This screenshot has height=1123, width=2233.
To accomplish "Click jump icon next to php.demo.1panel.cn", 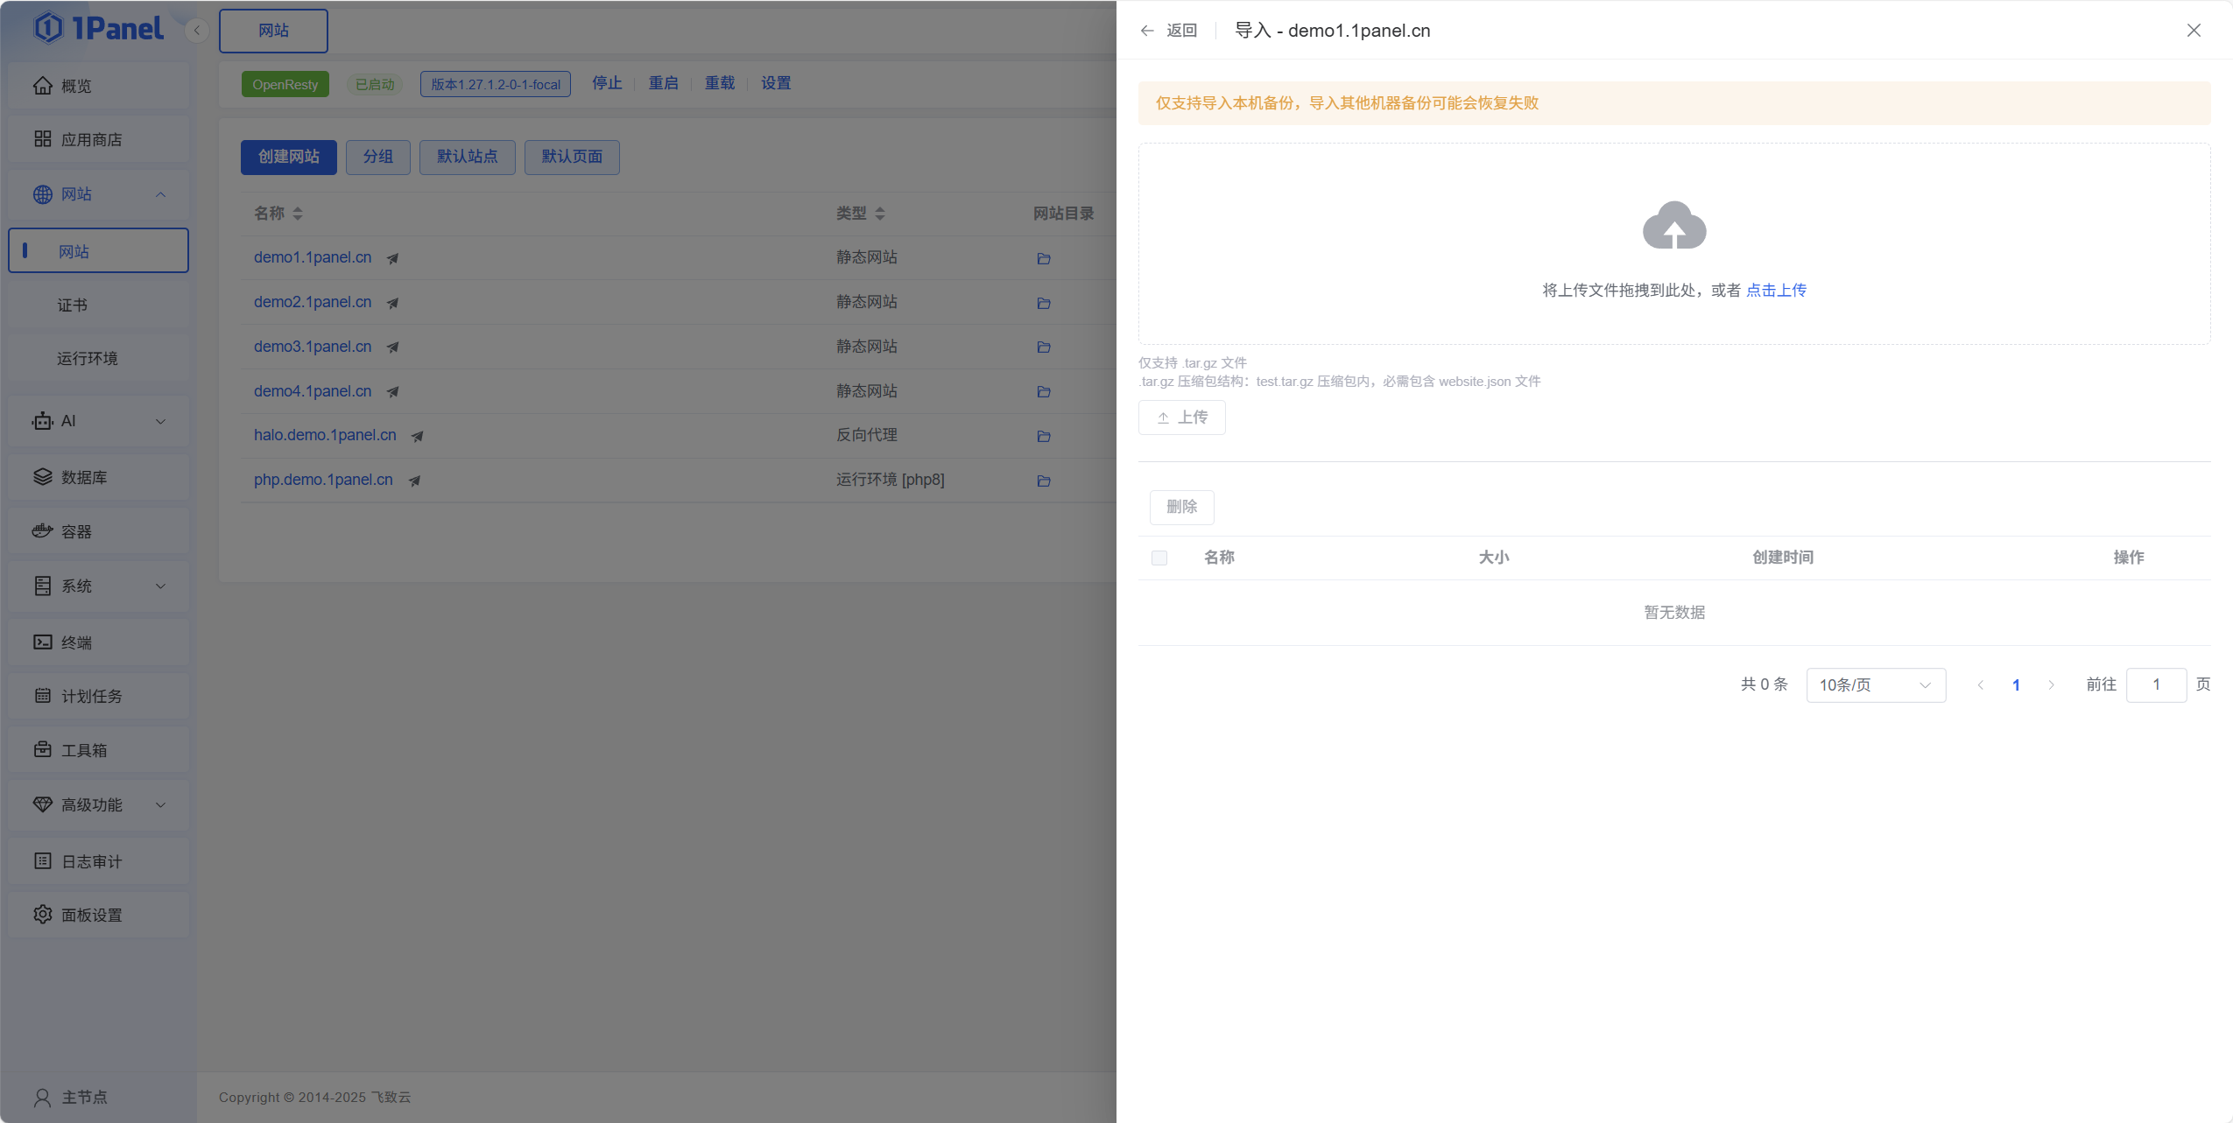I will coord(414,481).
